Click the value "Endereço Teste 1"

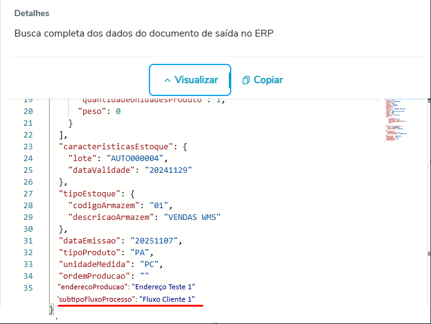coord(163,287)
